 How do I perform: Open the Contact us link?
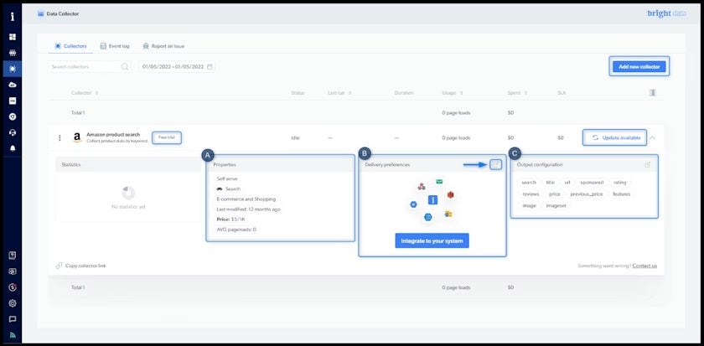tap(644, 266)
